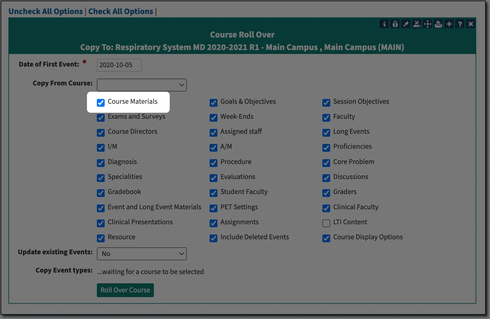Uncheck the Resource checkbox
Image resolution: width=490 pixels, height=319 pixels.
pyautogui.click(x=101, y=238)
